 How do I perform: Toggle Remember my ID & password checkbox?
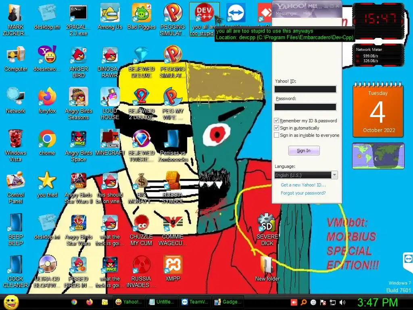[276, 120]
